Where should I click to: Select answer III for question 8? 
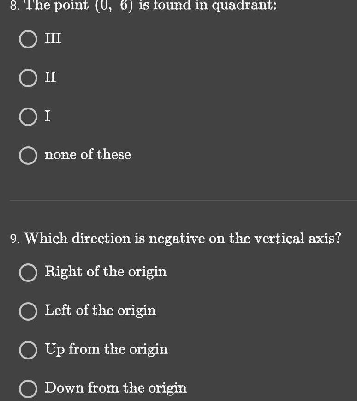28,39
